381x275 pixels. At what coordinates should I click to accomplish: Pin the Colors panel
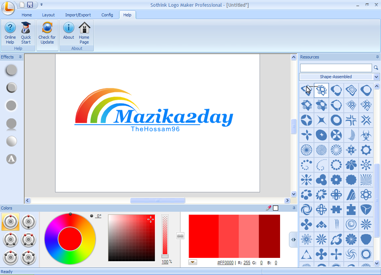coord(294,208)
